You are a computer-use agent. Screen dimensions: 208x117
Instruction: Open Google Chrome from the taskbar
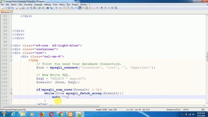tap(61, 114)
